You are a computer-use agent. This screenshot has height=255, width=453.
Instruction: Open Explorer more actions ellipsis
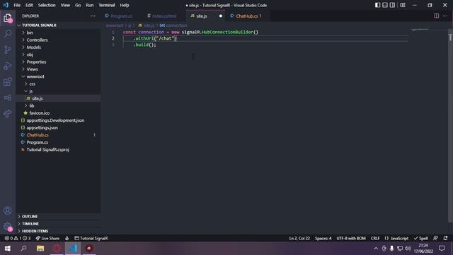coord(93,16)
